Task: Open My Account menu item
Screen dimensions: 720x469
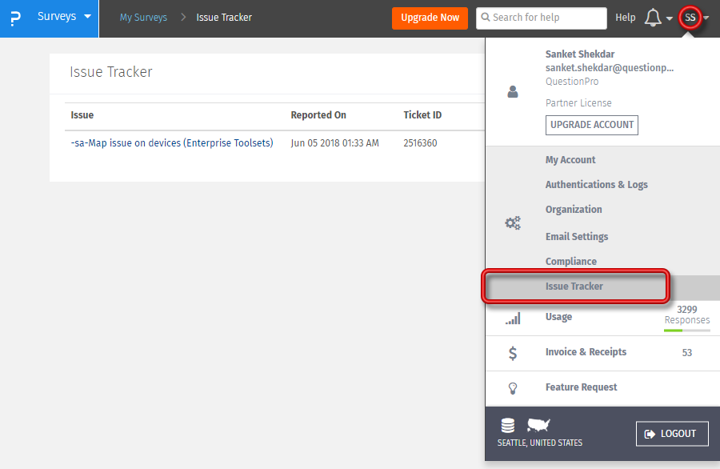Action: coord(570,160)
